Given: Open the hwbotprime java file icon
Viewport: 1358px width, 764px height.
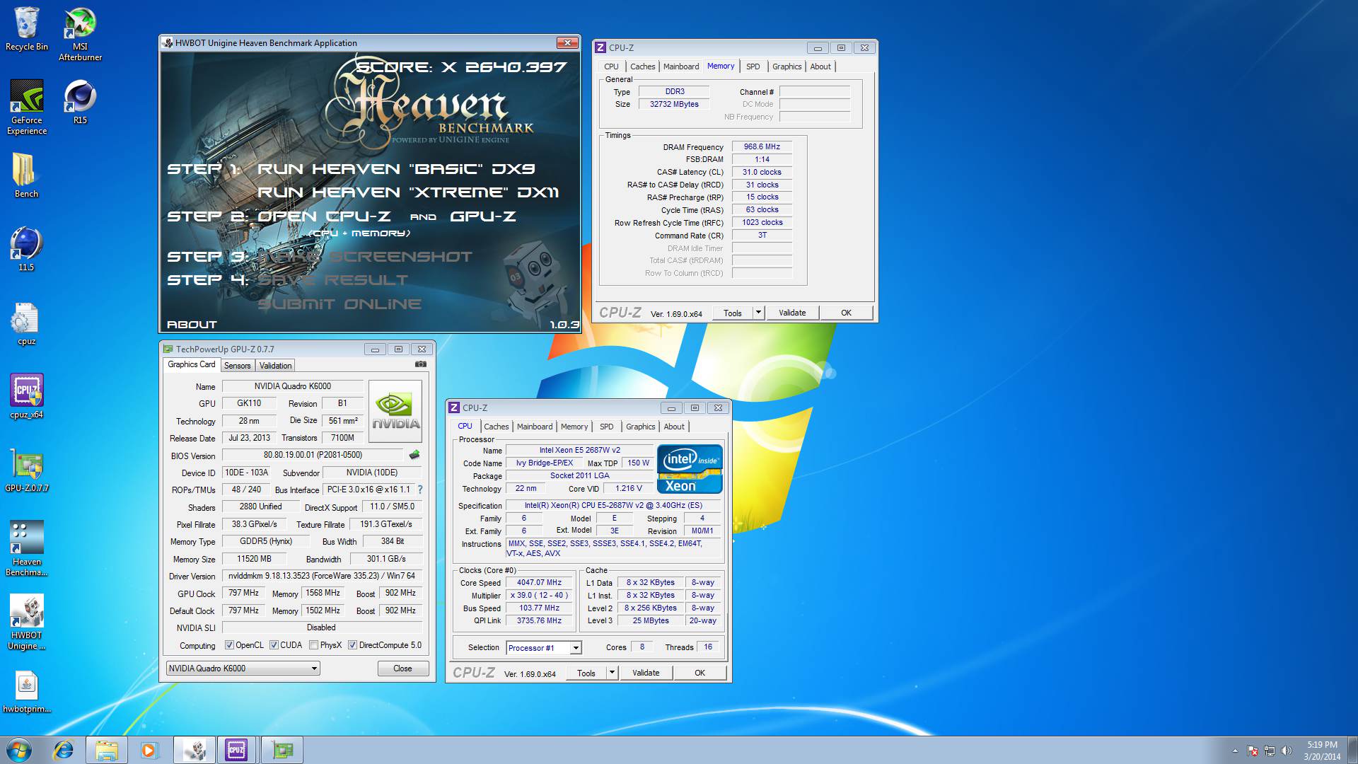Looking at the screenshot, I should pos(27,690).
